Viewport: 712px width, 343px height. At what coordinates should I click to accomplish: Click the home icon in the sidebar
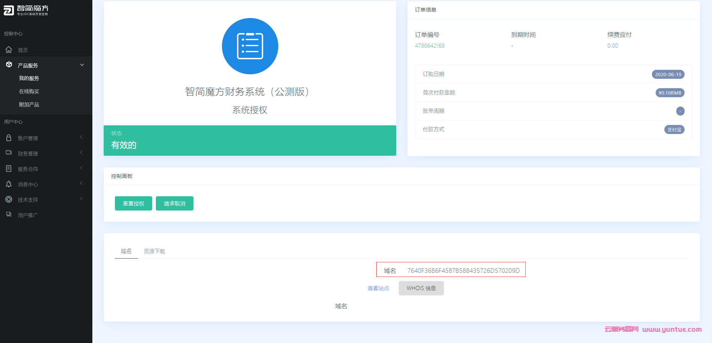tap(9, 50)
